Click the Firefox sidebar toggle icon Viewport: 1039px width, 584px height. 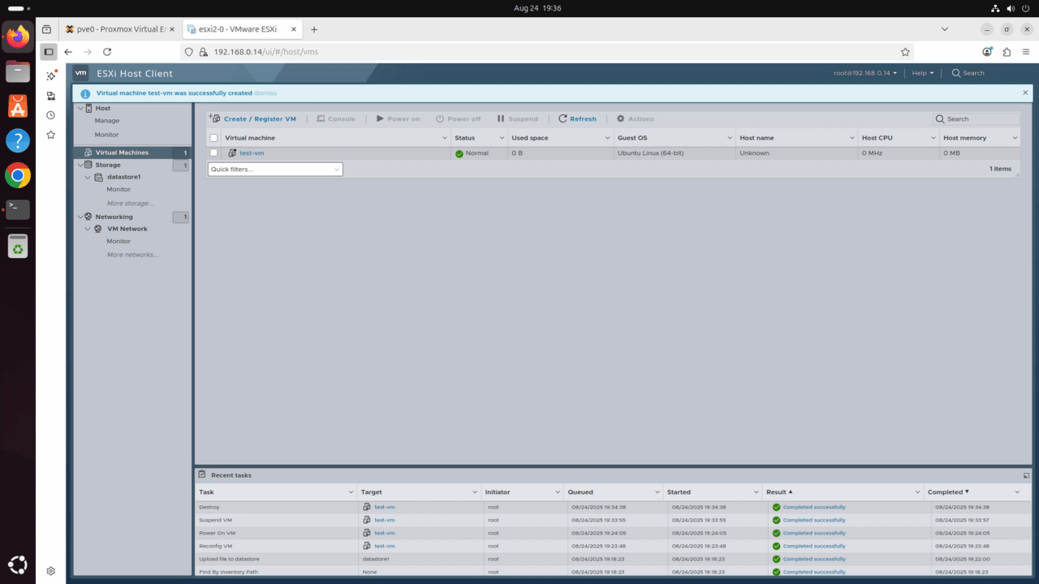(x=49, y=51)
